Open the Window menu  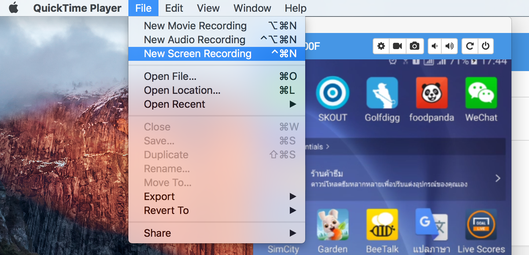252,8
